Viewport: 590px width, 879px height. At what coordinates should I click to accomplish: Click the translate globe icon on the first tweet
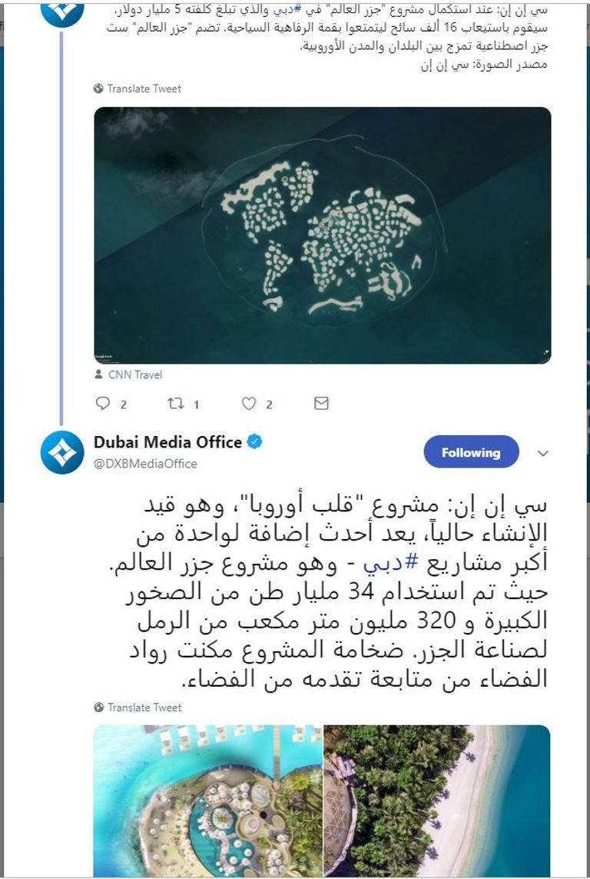pos(98,88)
